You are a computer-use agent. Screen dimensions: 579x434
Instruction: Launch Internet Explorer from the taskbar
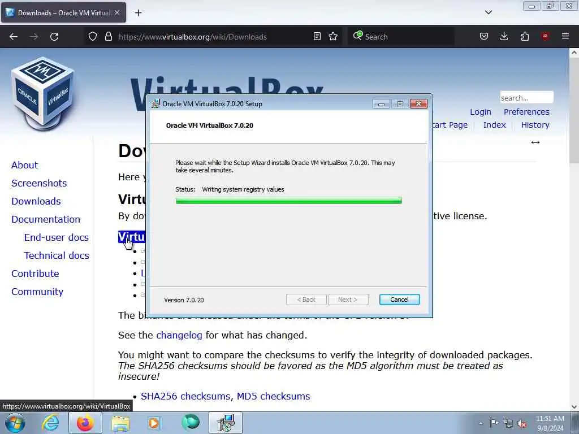click(50, 423)
